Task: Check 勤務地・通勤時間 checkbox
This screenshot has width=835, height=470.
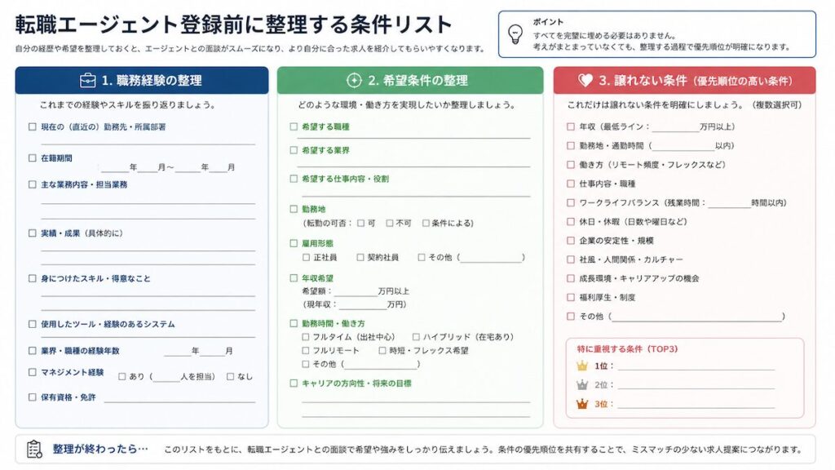Action: 571,145
